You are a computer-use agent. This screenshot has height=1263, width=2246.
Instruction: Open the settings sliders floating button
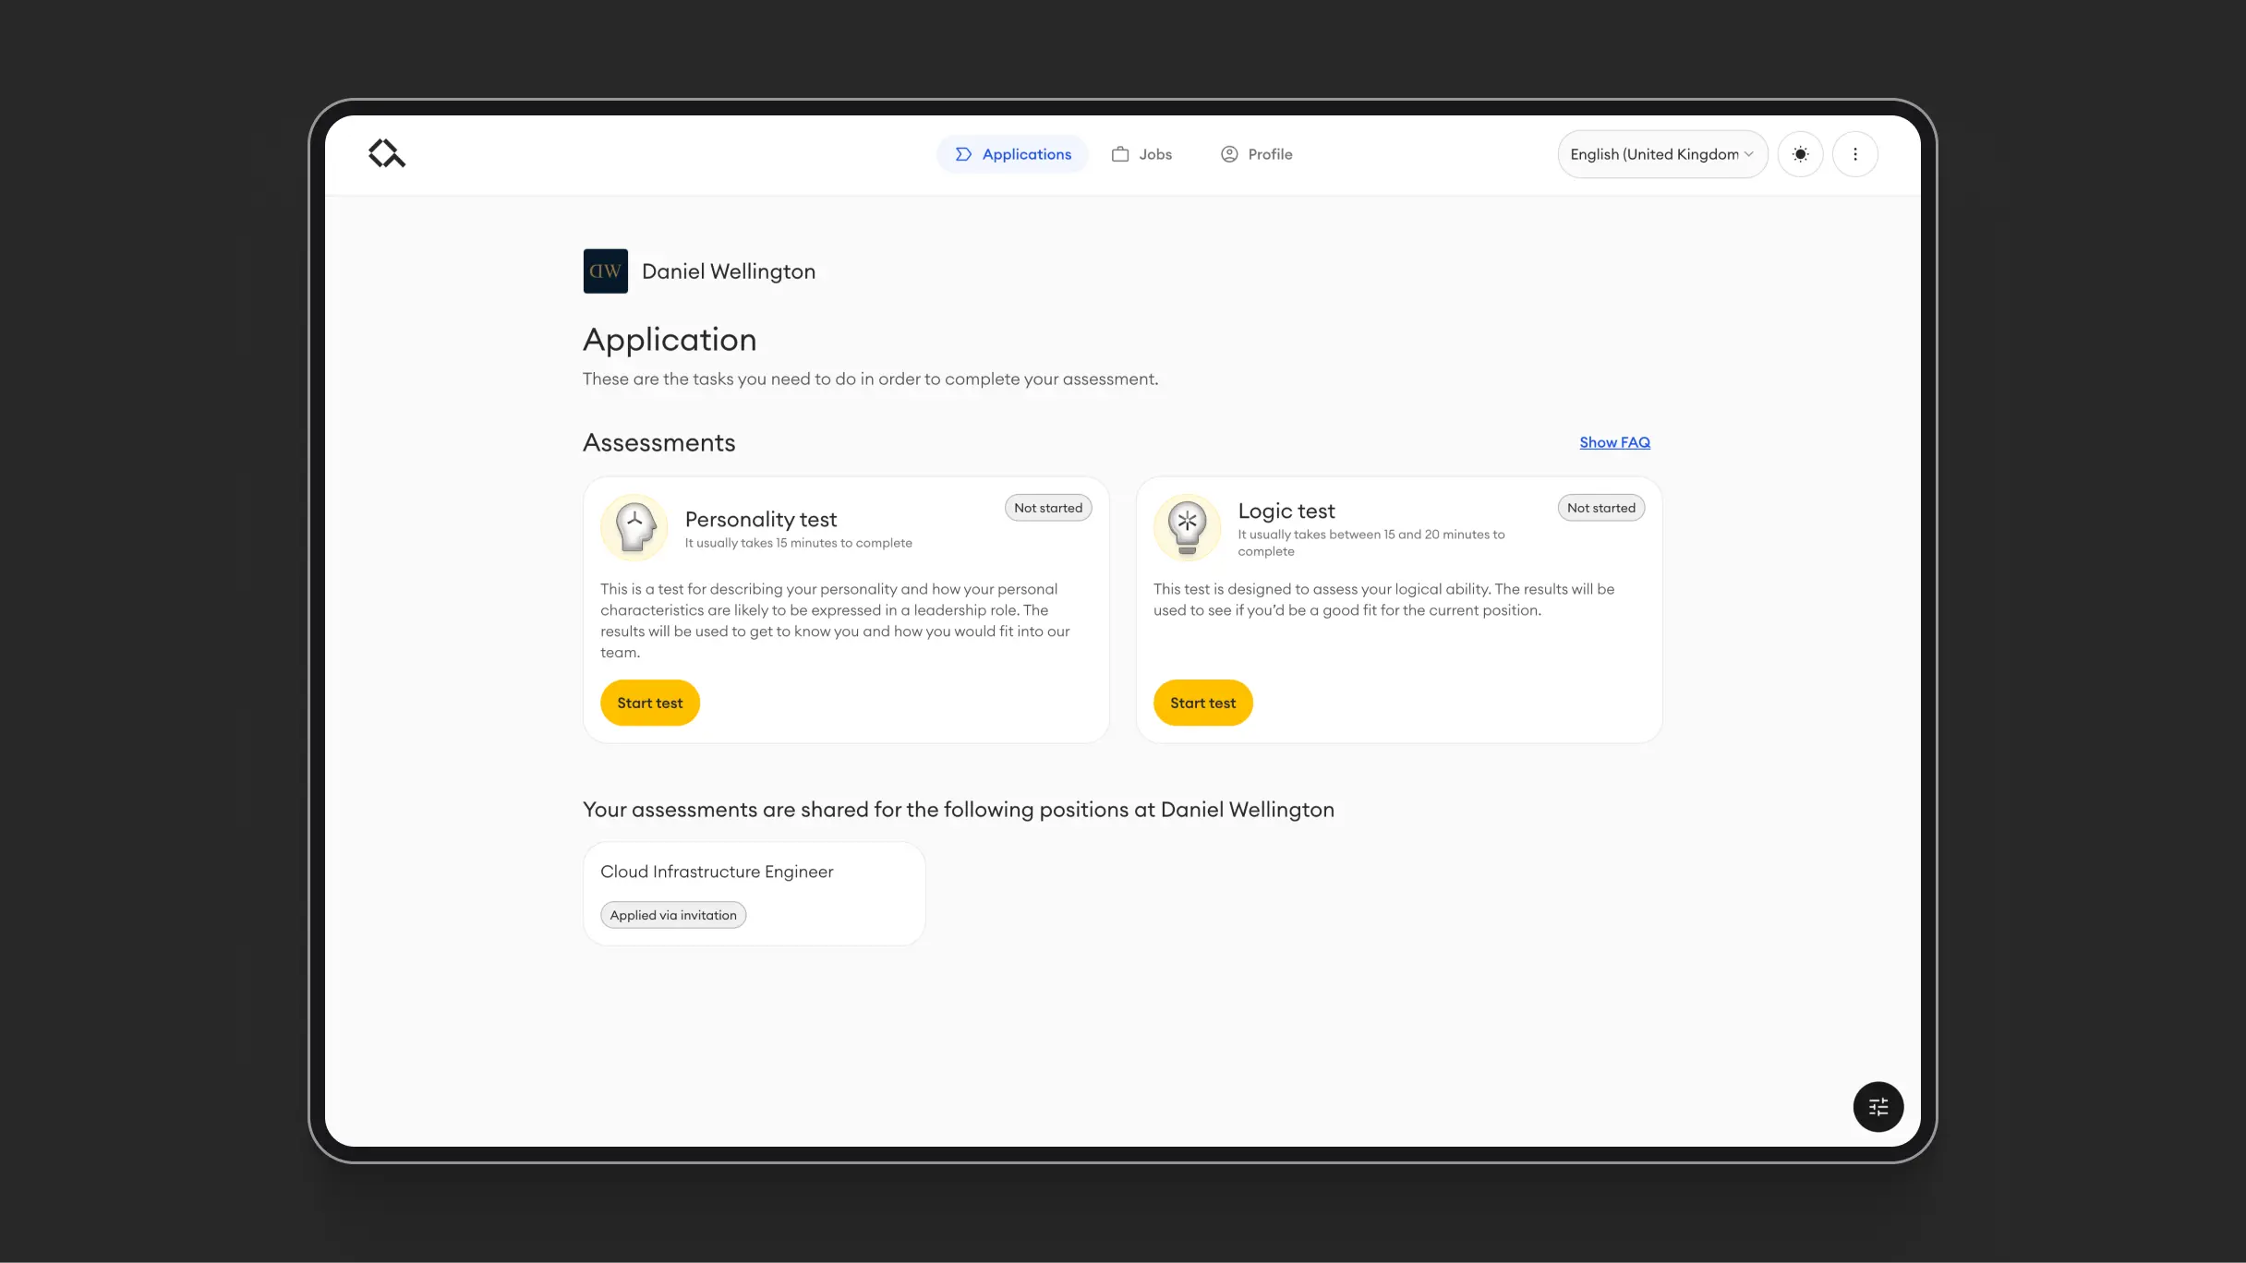click(x=1878, y=1106)
